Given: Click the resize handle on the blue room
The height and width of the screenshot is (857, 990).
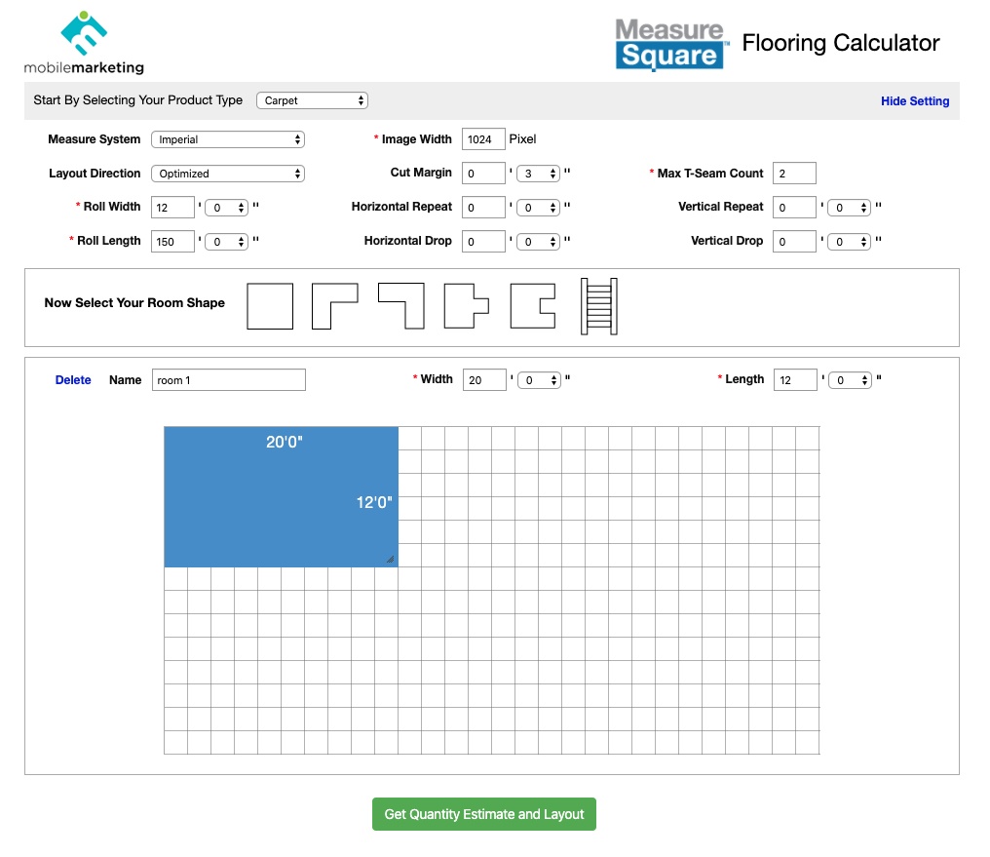Looking at the screenshot, I should pos(390,559).
